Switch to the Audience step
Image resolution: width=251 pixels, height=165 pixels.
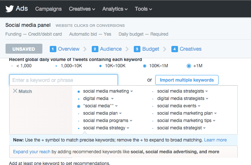[x=111, y=49]
